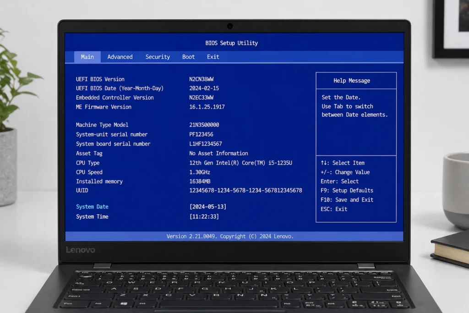Image resolution: width=469 pixels, height=313 pixels.
Task: Click the 16384MB memory value
Action: point(200,181)
